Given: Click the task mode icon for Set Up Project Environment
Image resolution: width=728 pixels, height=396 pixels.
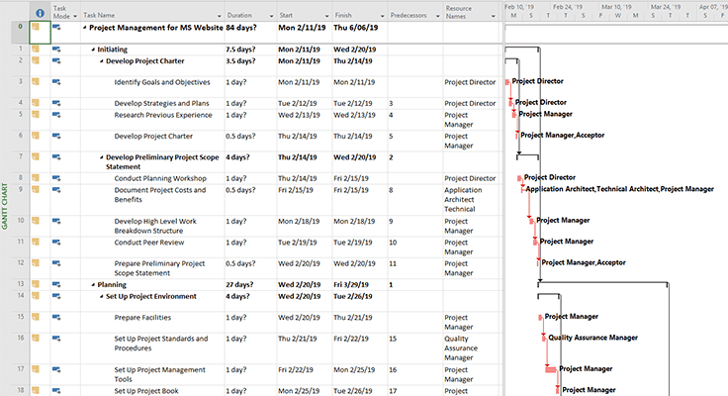Looking at the screenshot, I should point(56,296).
